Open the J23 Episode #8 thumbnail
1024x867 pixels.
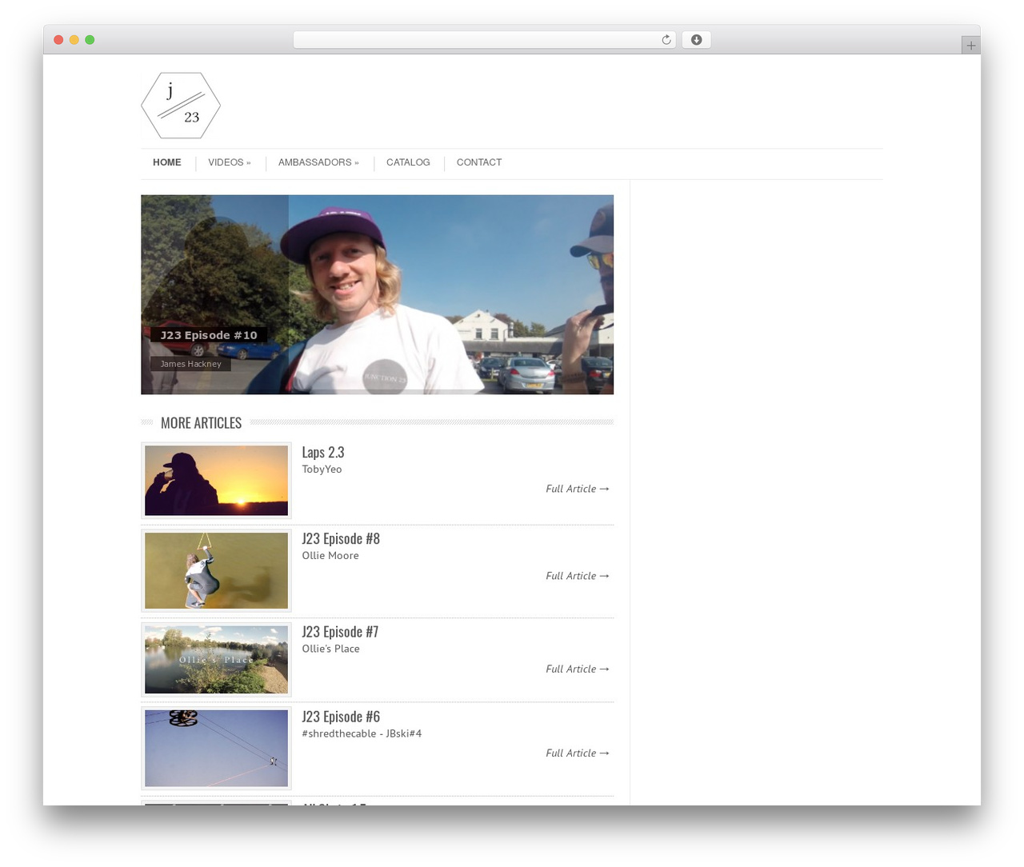pos(216,570)
